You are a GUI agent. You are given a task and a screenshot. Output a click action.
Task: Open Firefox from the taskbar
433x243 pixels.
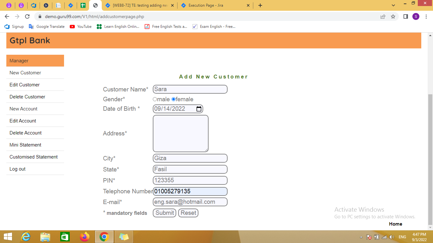85,237
